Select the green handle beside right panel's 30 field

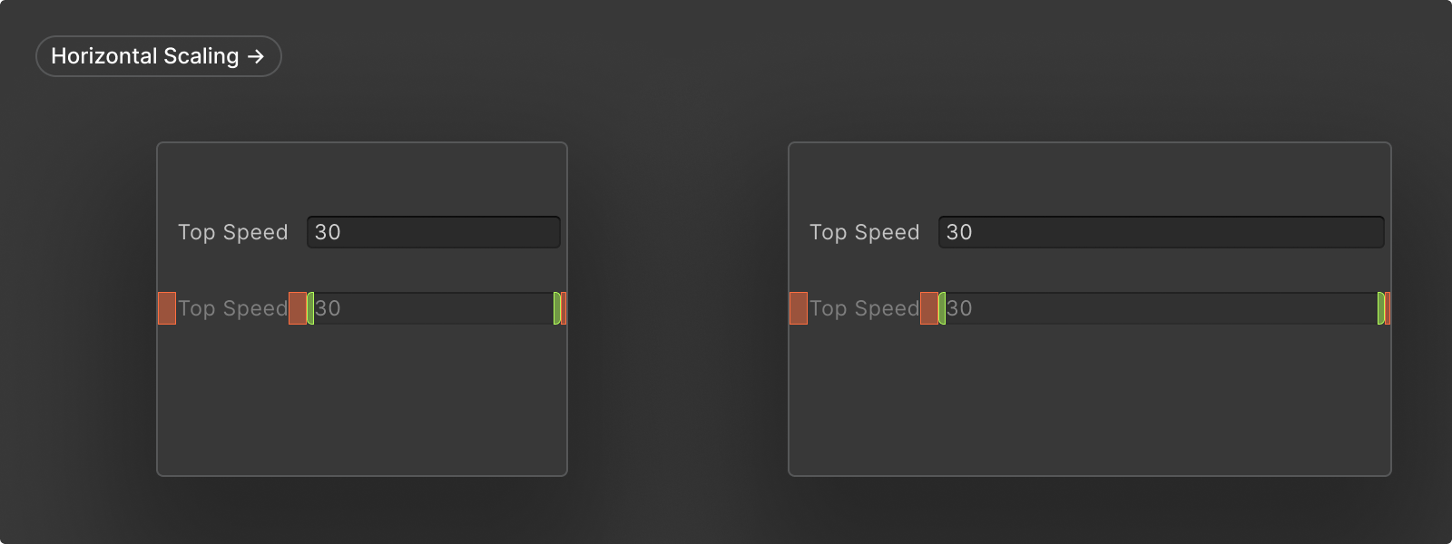click(x=942, y=308)
